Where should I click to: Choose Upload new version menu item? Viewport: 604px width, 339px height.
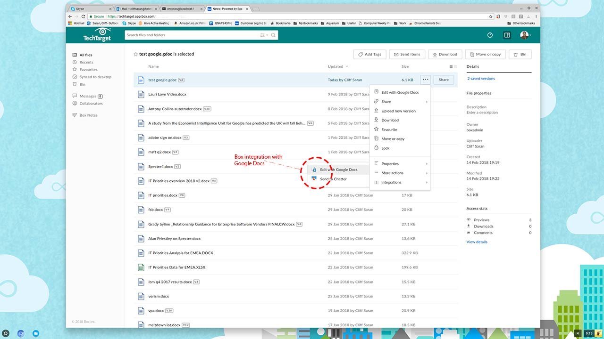(398, 111)
